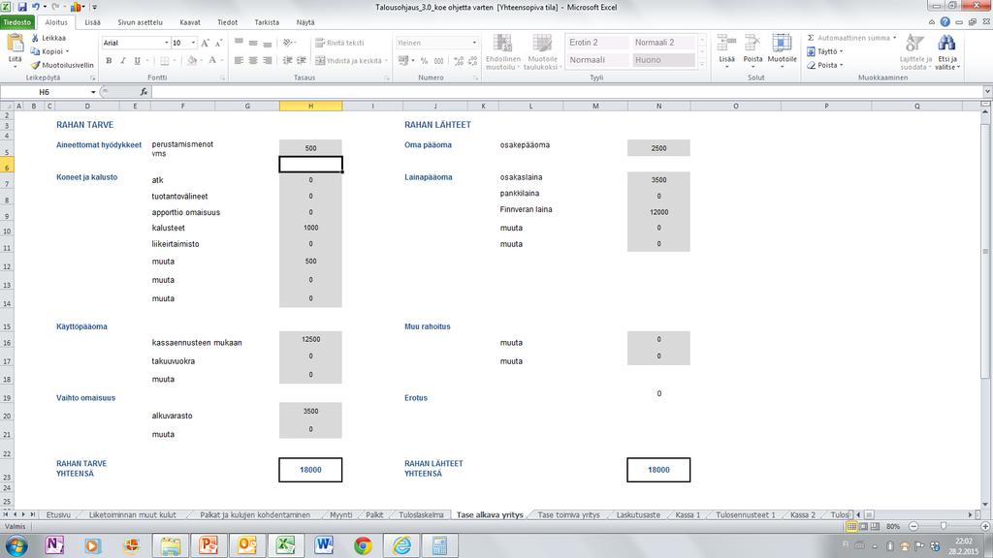This screenshot has width=993, height=558.
Task: Click the decrease decimal icon
Action: tap(472, 61)
